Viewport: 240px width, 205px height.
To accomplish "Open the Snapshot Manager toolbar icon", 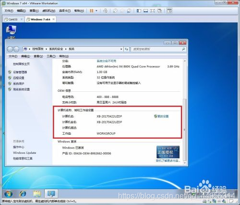I will coord(129,11).
